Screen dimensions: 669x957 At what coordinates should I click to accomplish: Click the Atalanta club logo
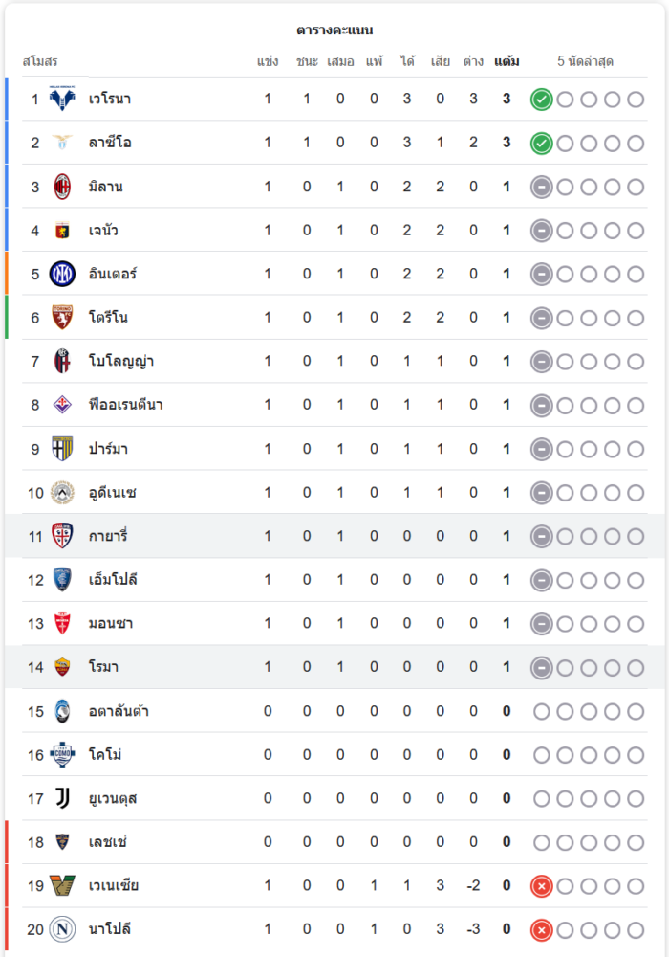tap(62, 711)
